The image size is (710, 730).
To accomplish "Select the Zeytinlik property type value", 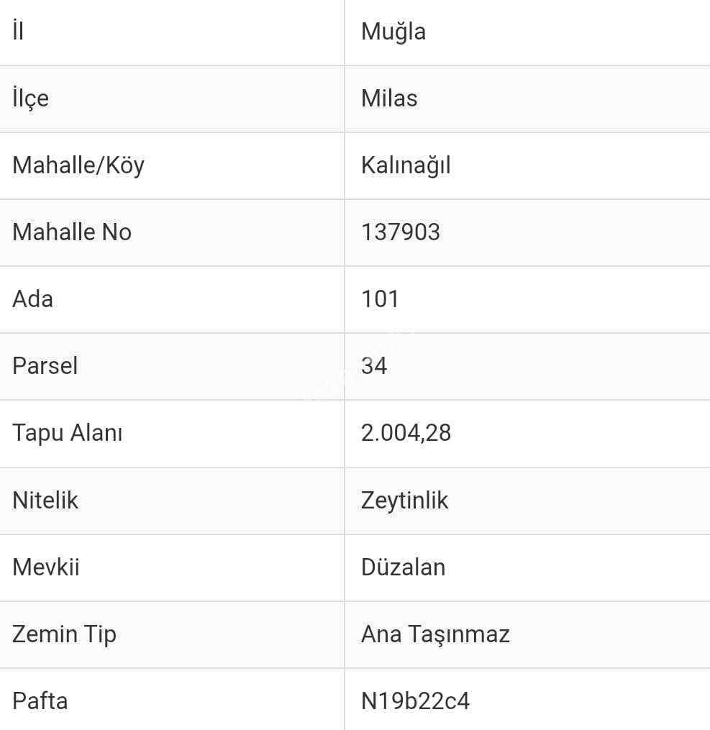I will (x=404, y=500).
